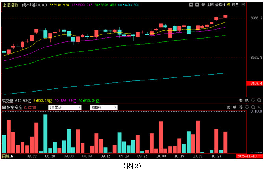Expand the 日线 period selector
Viewport: 264px width, 174px height.
[x=7, y=156]
